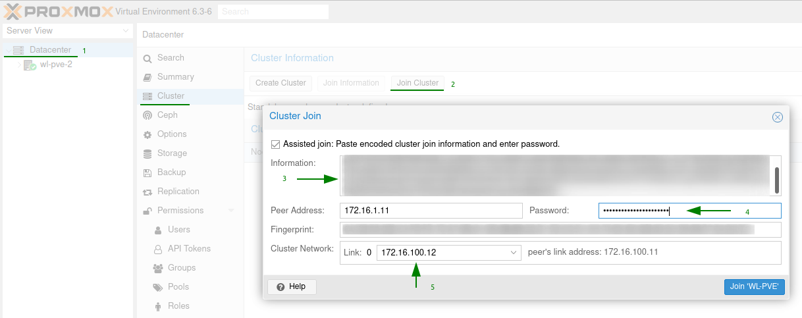The width and height of the screenshot is (802, 318).
Task: Click the Storage database icon
Action: click(147, 153)
